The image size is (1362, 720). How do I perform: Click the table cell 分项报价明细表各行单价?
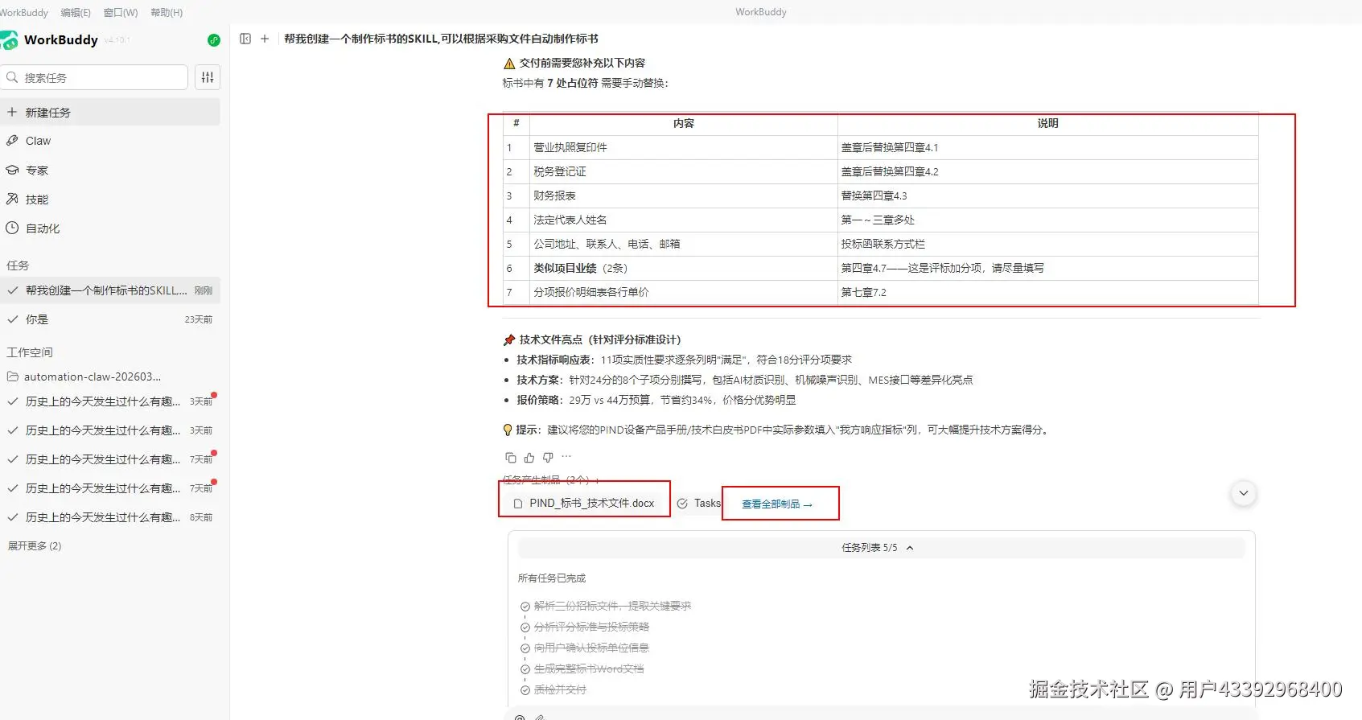click(x=683, y=292)
